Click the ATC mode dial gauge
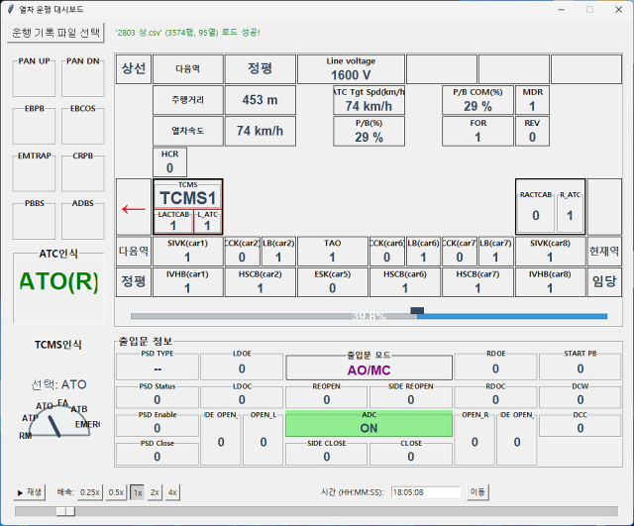Screen dimensions: 634x526 click(59, 420)
